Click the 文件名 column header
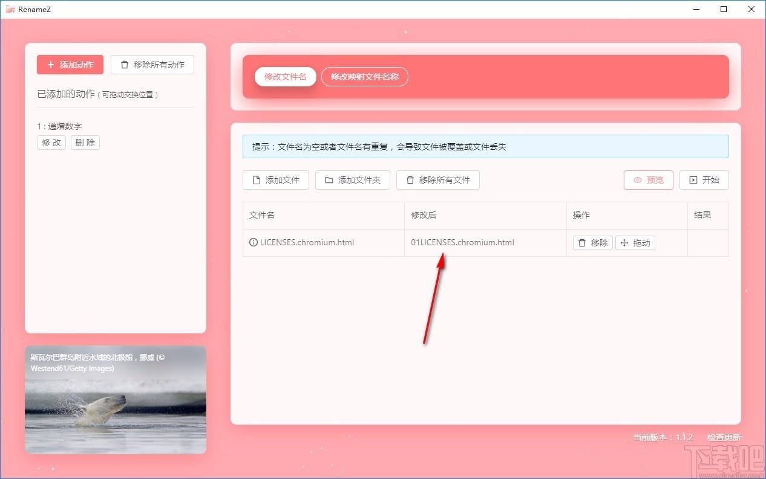766x479 pixels. point(324,216)
